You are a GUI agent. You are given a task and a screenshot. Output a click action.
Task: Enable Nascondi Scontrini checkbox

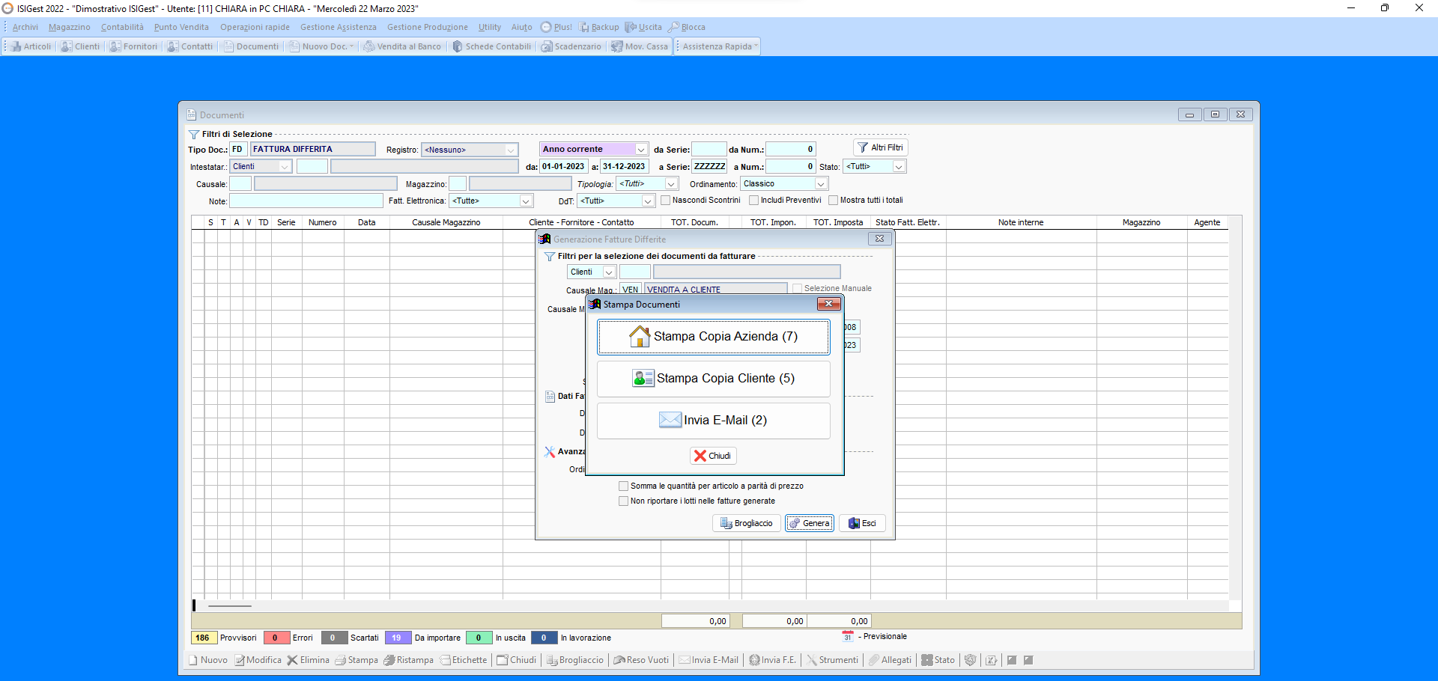pyautogui.click(x=666, y=201)
